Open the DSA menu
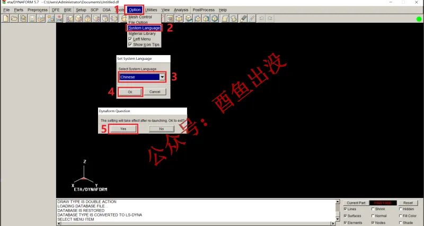424x226 pixels. [x=107, y=10]
